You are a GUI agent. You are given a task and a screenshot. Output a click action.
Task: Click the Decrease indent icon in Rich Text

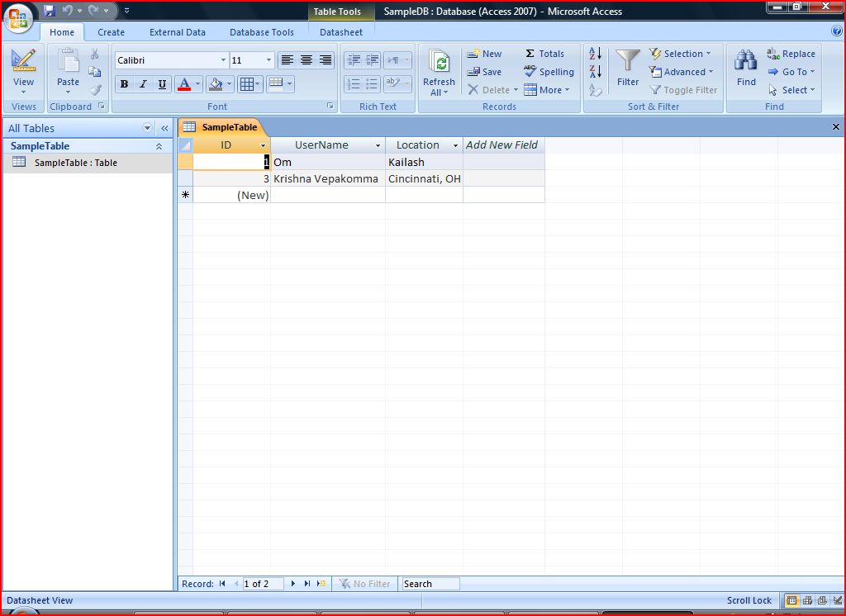click(x=354, y=60)
